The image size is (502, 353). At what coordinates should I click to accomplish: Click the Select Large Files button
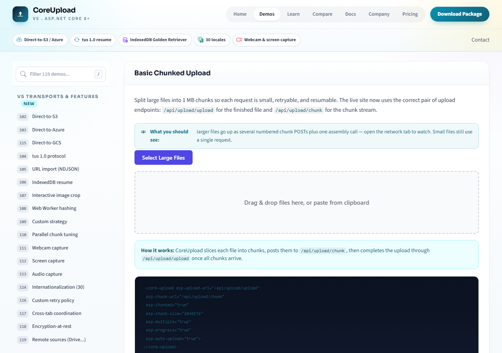tap(164, 158)
